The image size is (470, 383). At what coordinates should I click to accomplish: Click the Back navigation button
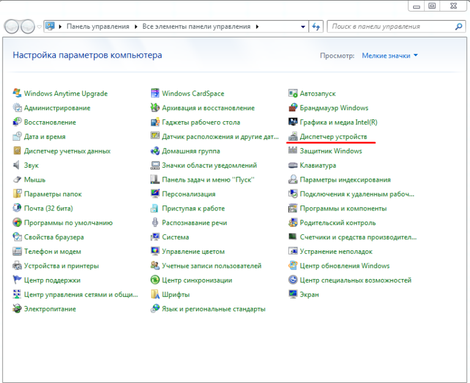(12, 27)
